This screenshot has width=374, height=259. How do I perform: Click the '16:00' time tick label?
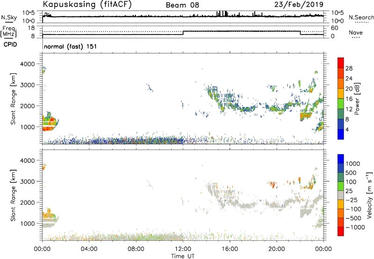230,249
